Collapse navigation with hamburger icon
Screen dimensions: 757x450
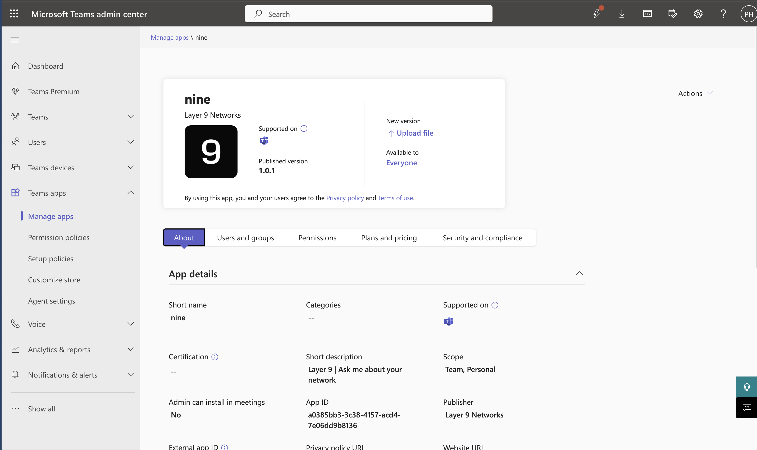pos(15,40)
